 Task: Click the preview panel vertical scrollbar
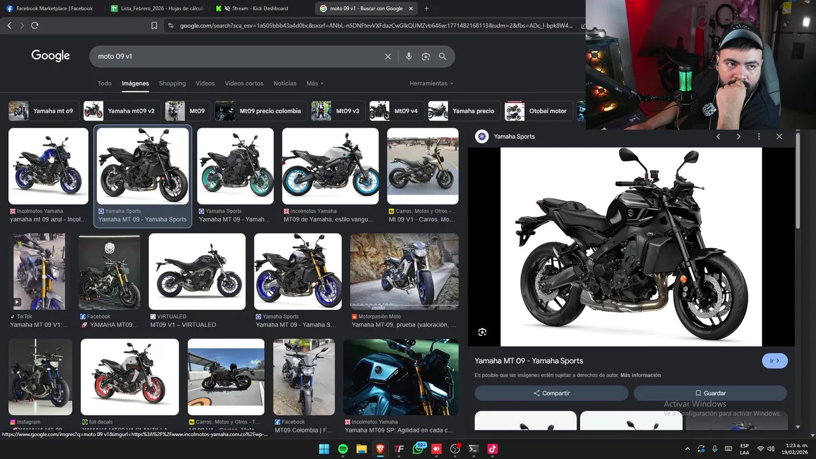pyautogui.click(x=798, y=181)
